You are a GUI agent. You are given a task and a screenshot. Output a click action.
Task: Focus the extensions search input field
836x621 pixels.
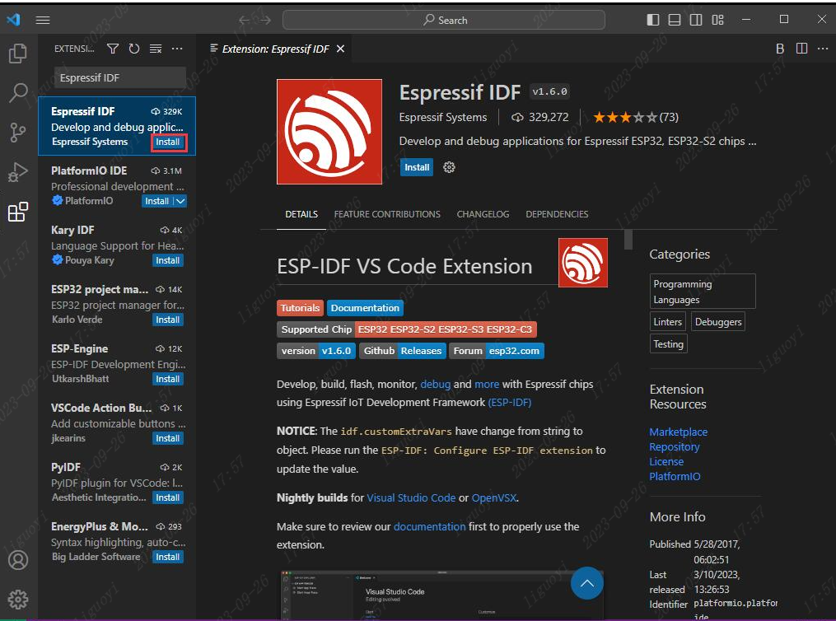(x=120, y=77)
